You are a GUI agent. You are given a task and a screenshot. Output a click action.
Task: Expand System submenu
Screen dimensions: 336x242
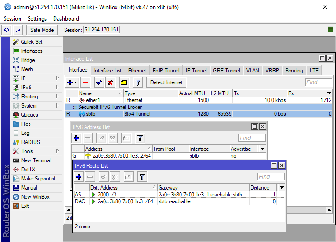(36, 106)
